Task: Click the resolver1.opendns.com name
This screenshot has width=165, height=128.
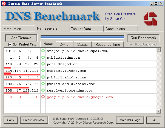Action: tap(70, 90)
